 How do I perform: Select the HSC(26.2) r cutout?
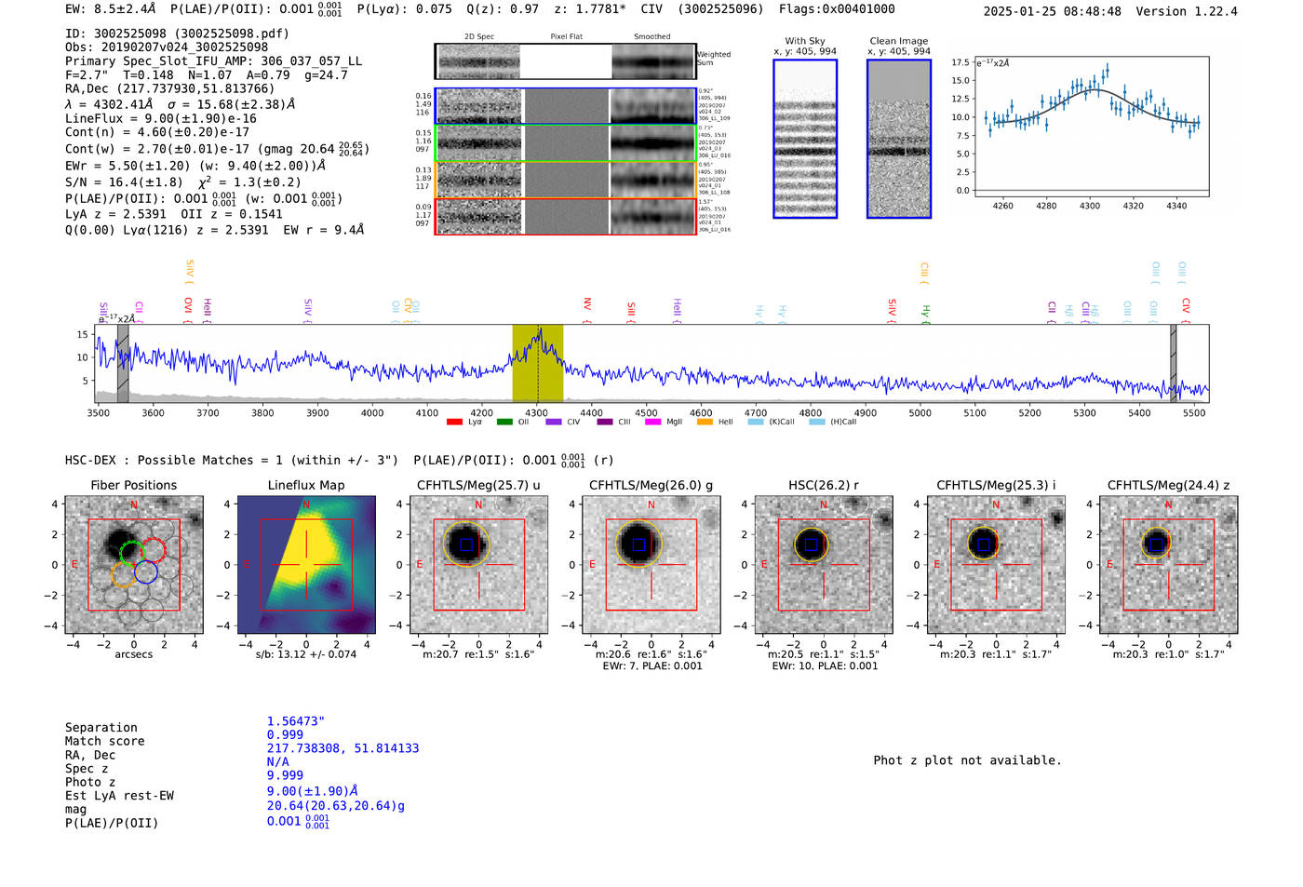(824, 564)
